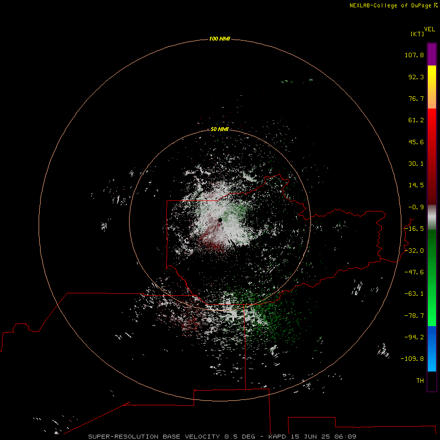Click the TH legend label
The height and width of the screenshot is (440, 440).
[x=420, y=380]
